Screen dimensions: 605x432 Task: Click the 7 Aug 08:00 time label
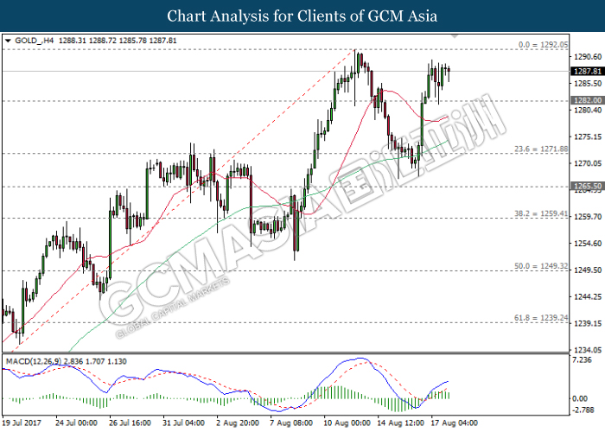tap(291, 422)
